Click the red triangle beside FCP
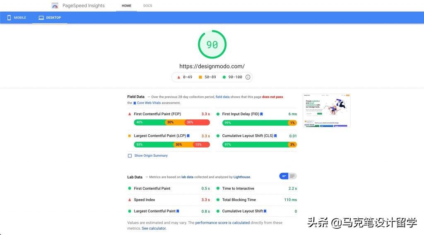The image size is (424, 235). coord(130,114)
